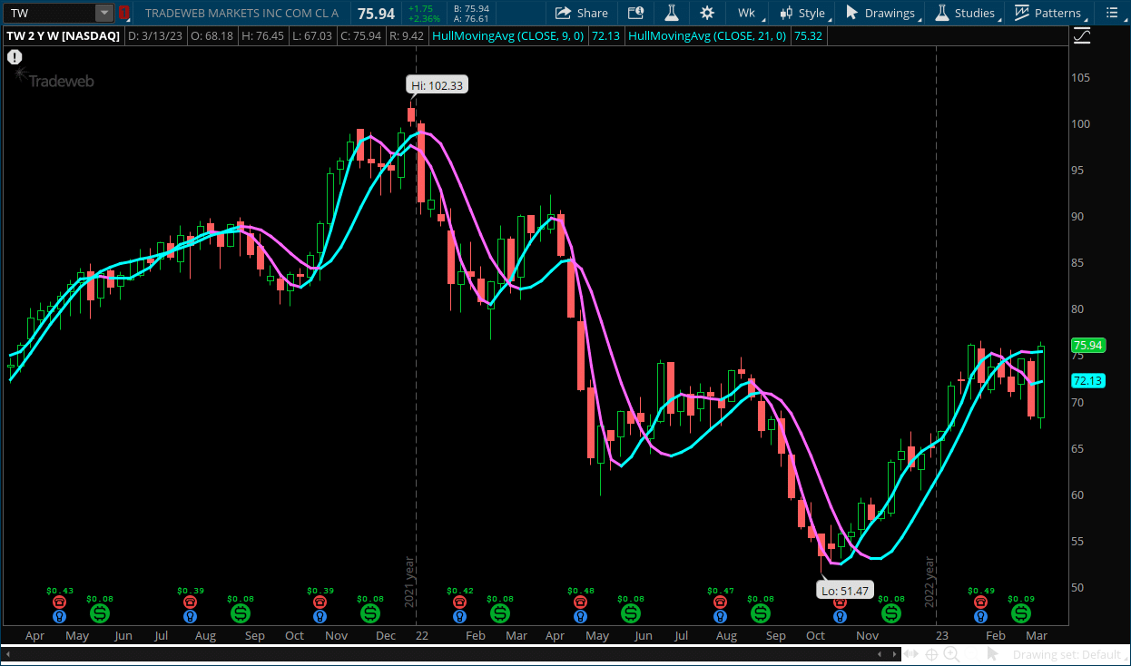The height and width of the screenshot is (666, 1131).
Task: Open the news/quote details icon next to Share
Action: [635, 13]
